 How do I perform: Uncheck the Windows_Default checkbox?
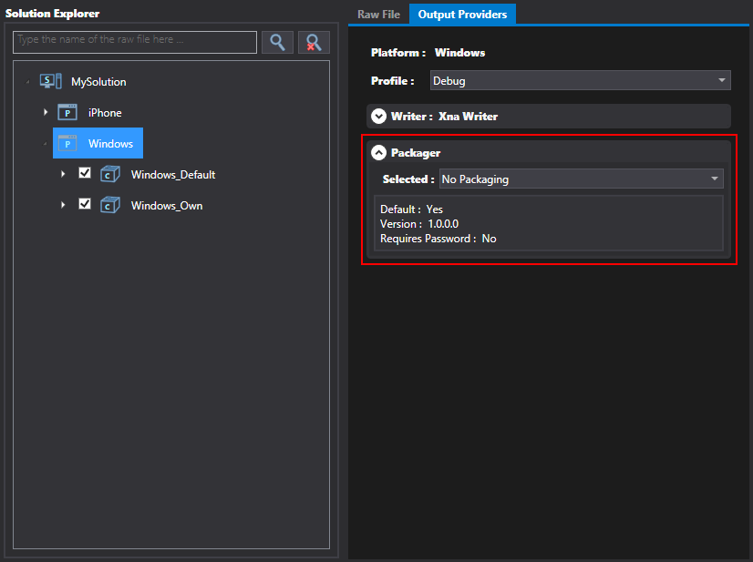pyautogui.click(x=85, y=173)
